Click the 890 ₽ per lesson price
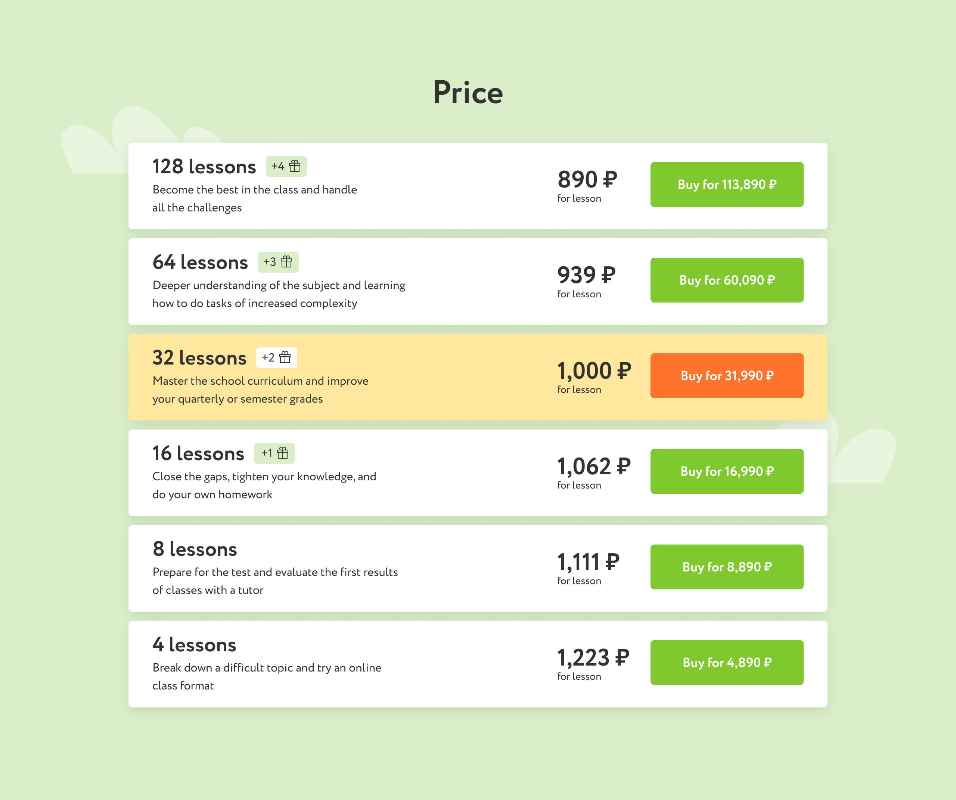The image size is (956, 800). [587, 179]
